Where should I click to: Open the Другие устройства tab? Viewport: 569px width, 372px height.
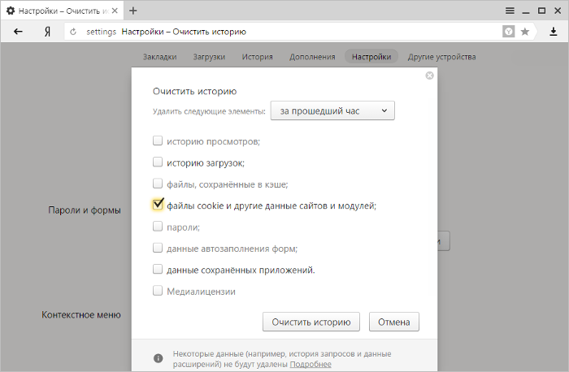click(441, 57)
